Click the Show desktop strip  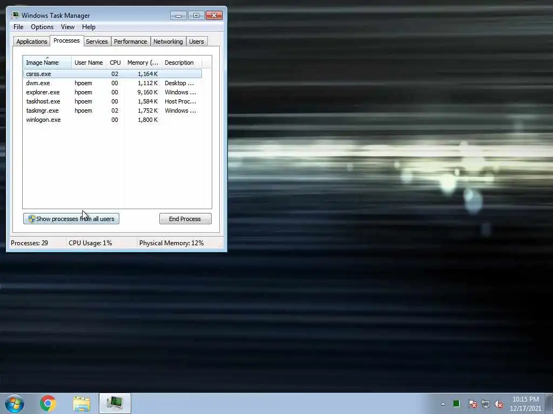(549, 403)
